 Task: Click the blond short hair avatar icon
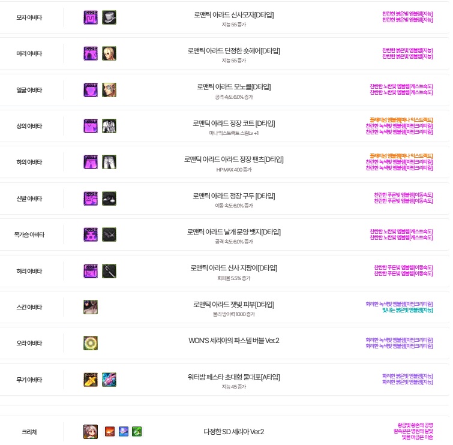click(x=109, y=53)
